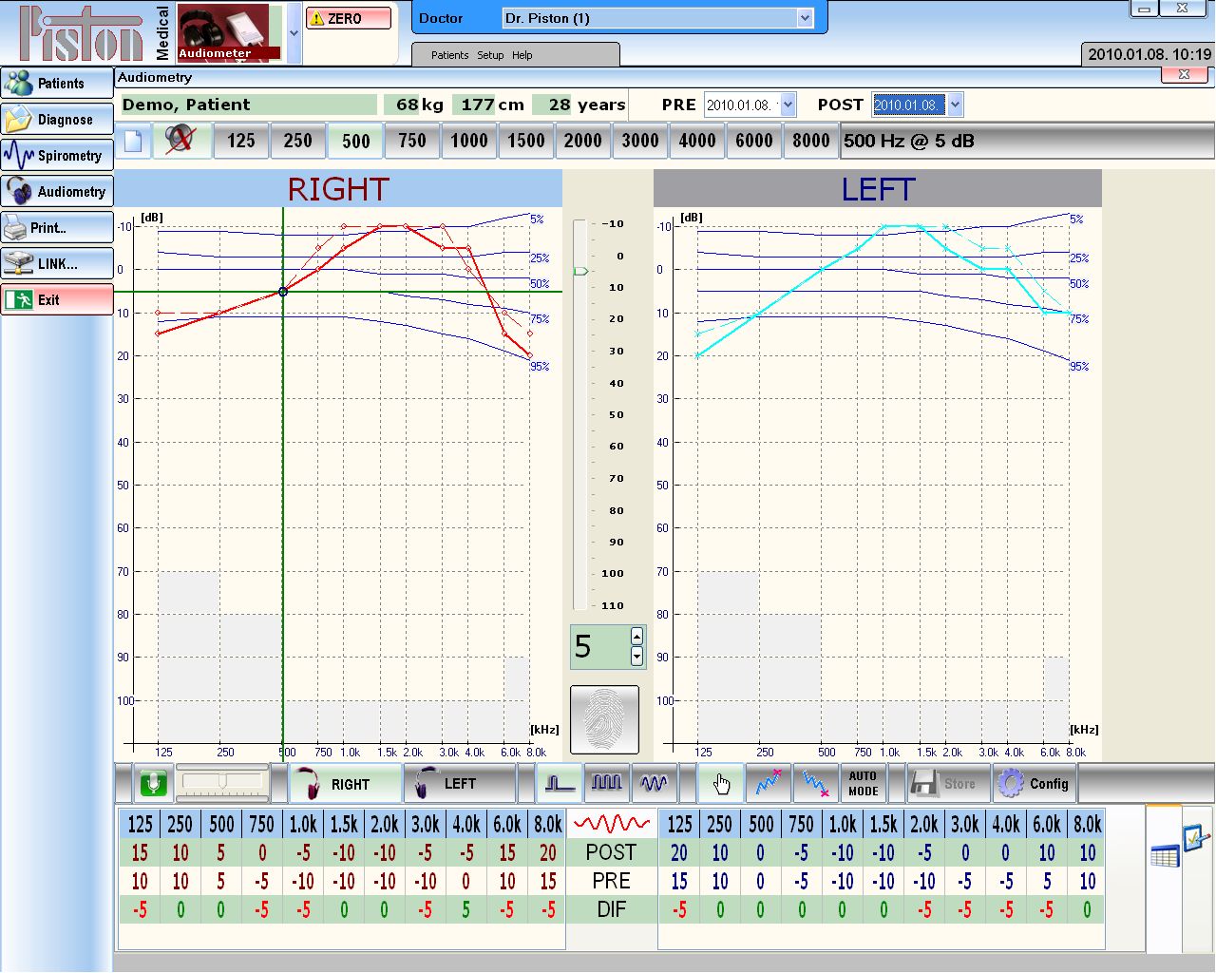1216x973 pixels.
Task: Select the 500 Hz frequency button
Action: click(355, 141)
